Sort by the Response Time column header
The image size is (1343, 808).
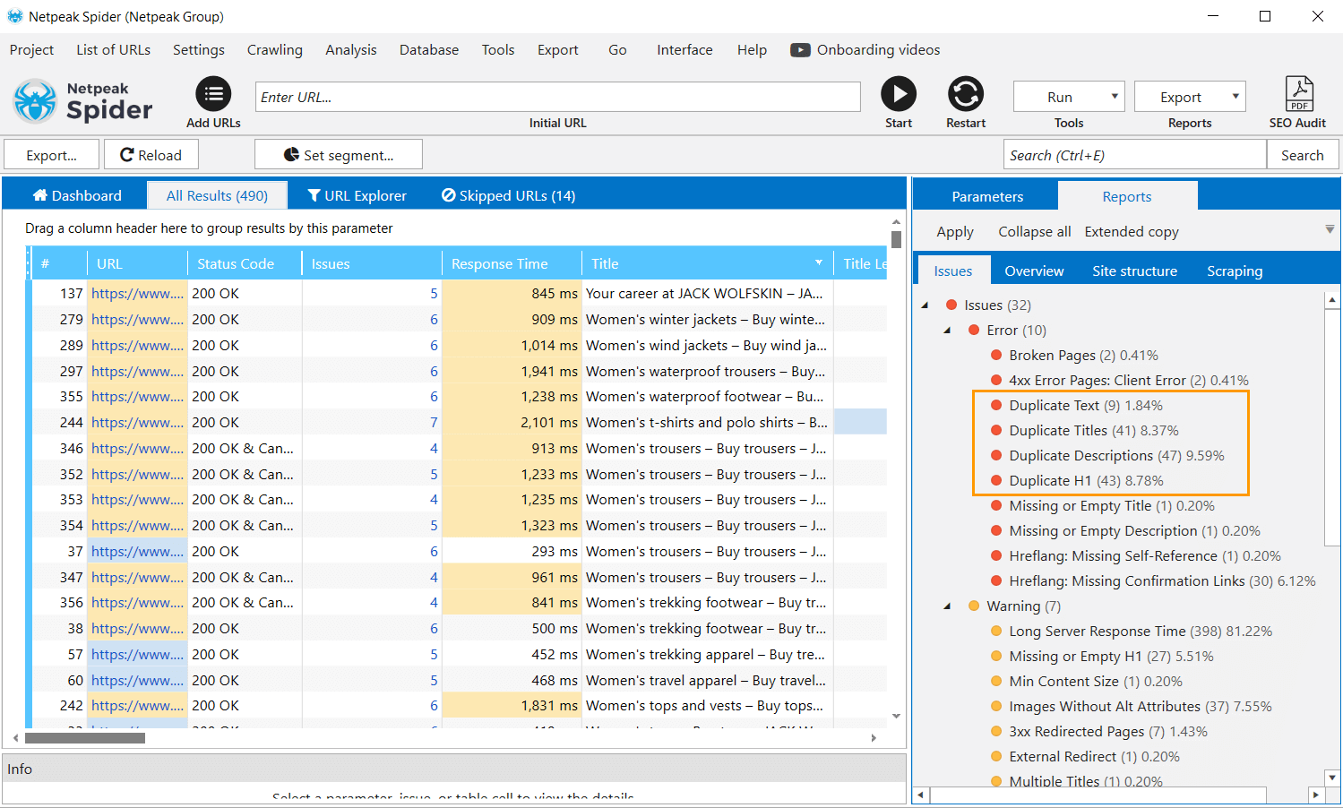tap(512, 263)
